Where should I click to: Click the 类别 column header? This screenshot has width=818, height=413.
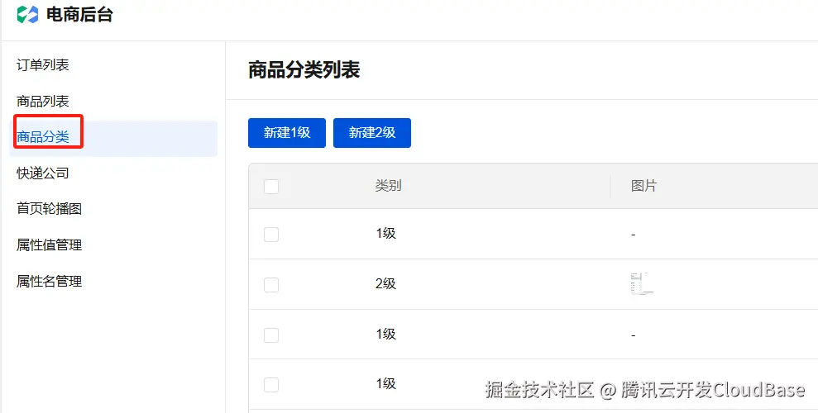click(x=388, y=187)
